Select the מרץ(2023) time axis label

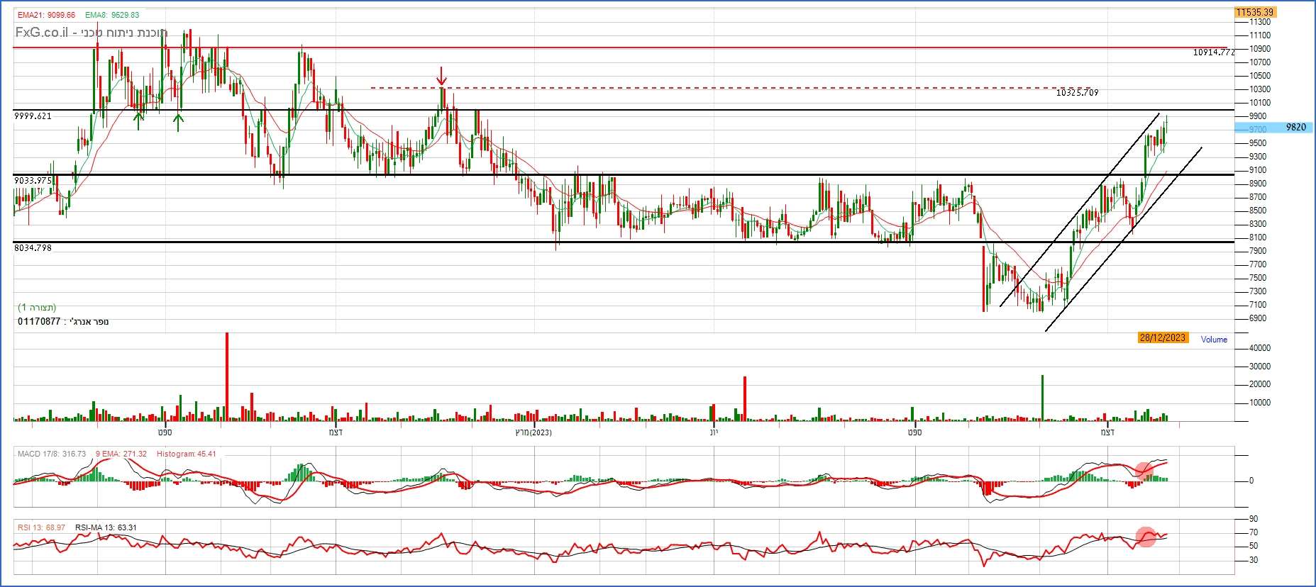pyautogui.click(x=533, y=432)
